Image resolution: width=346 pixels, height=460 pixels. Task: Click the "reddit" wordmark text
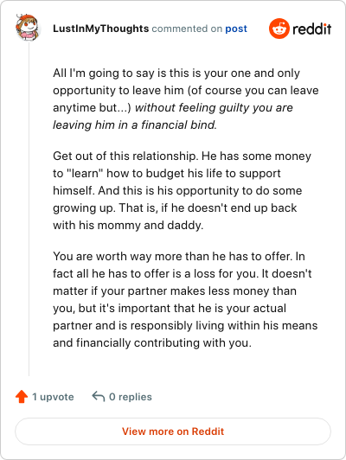click(x=312, y=29)
